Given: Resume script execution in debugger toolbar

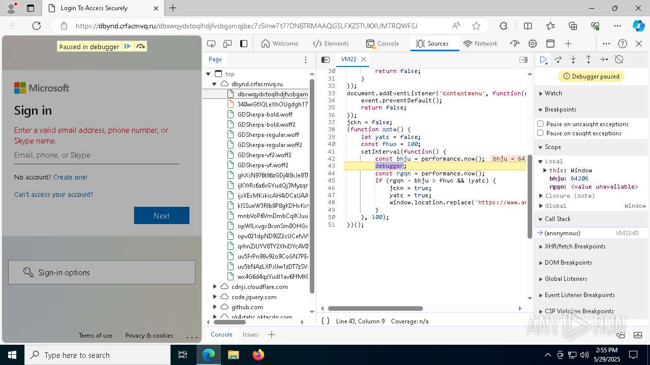Looking at the screenshot, I should coord(543,60).
